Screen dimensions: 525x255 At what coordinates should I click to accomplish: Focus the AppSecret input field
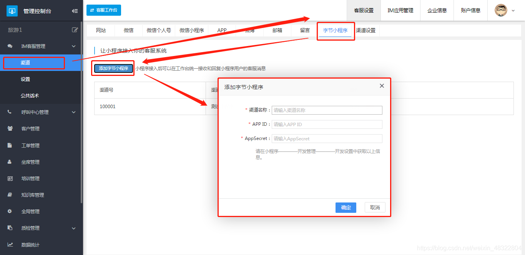click(327, 138)
